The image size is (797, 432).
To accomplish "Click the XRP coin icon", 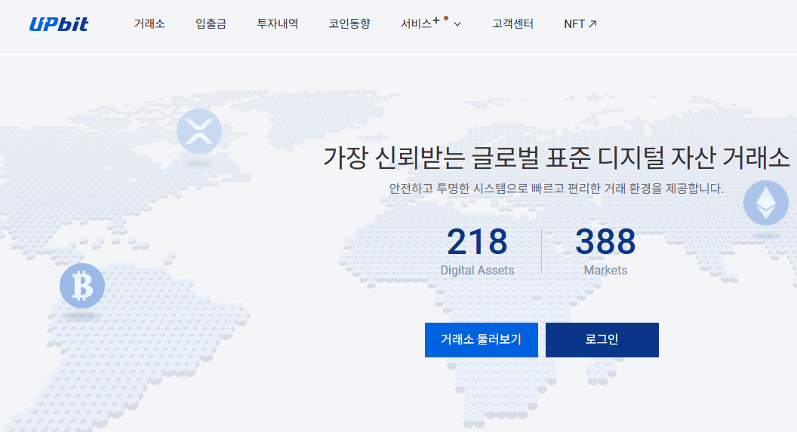I will [x=199, y=131].
